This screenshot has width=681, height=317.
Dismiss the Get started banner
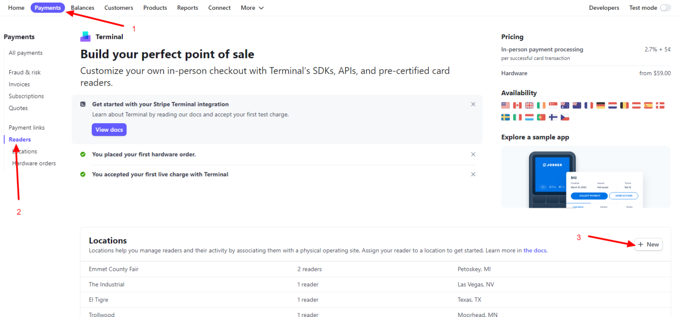[473, 104]
